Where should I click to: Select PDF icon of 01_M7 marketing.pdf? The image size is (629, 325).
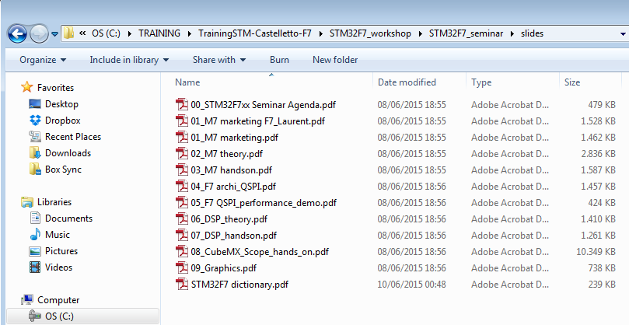(182, 137)
